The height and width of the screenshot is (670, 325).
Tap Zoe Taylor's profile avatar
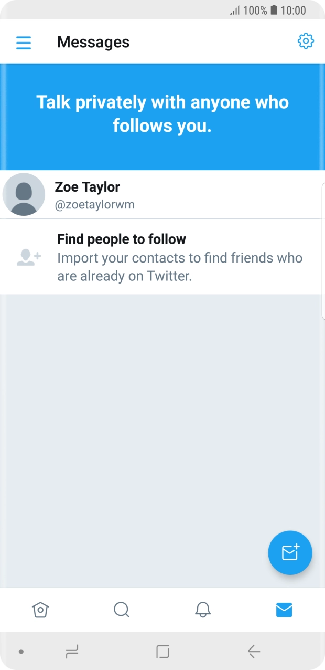tap(24, 194)
